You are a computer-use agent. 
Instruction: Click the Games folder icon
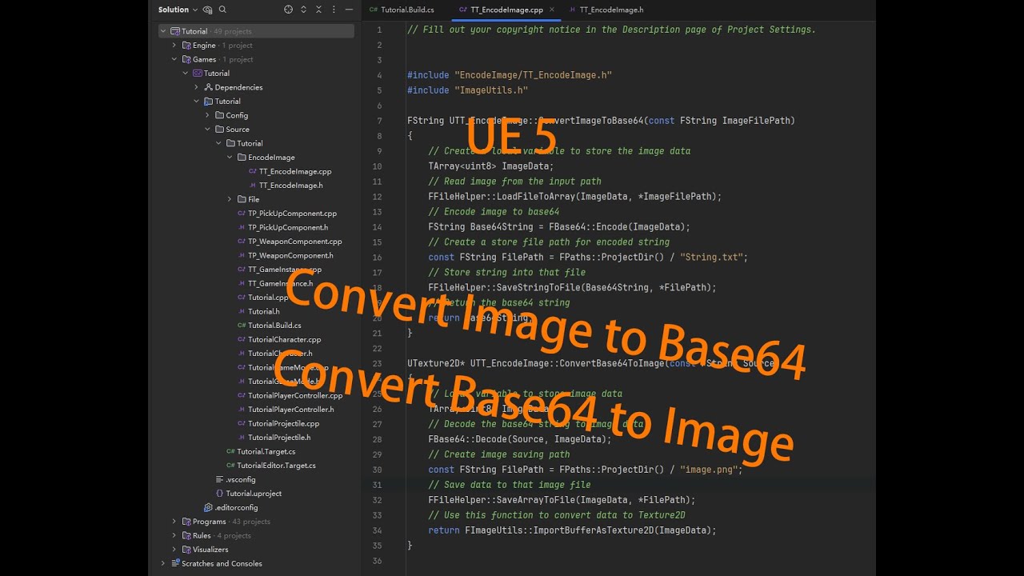point(186,59)
